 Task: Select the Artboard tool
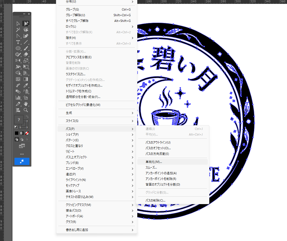[26, 98]
